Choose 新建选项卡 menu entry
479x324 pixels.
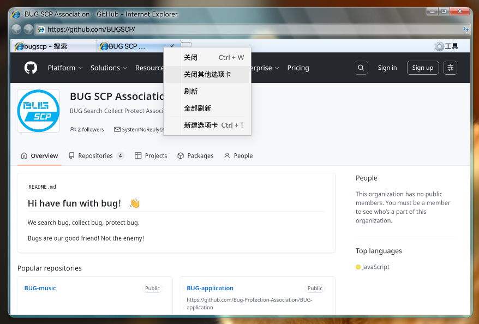coord(208,125)
